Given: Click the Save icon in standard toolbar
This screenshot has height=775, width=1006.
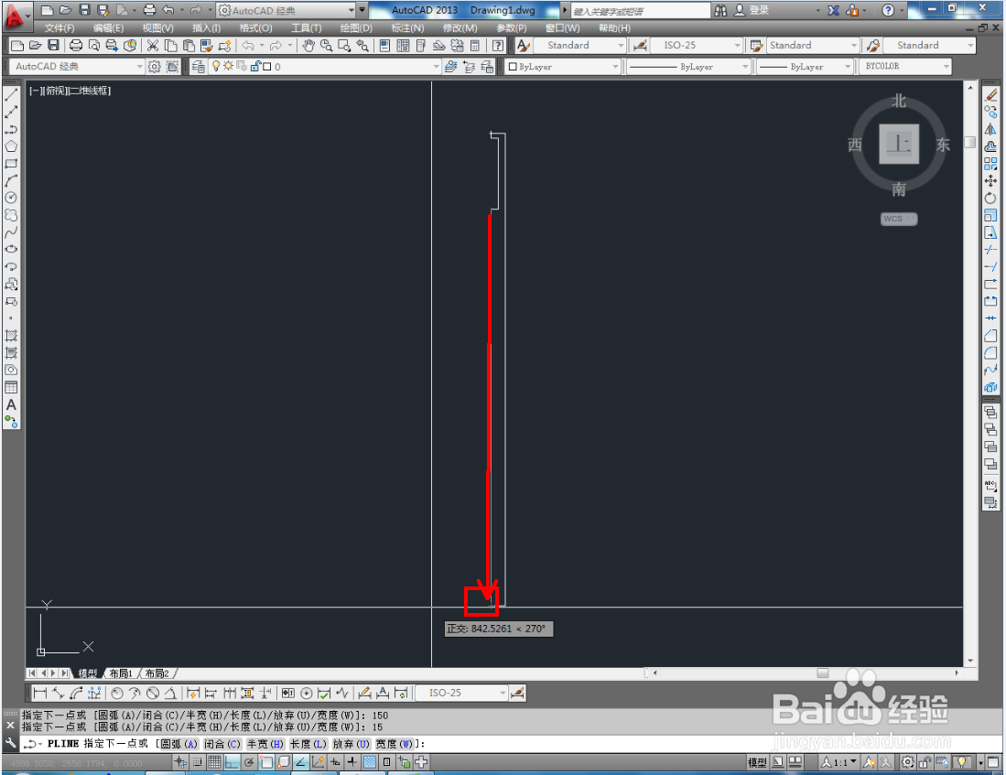Looking at the screenshot, I should [54, 45].
